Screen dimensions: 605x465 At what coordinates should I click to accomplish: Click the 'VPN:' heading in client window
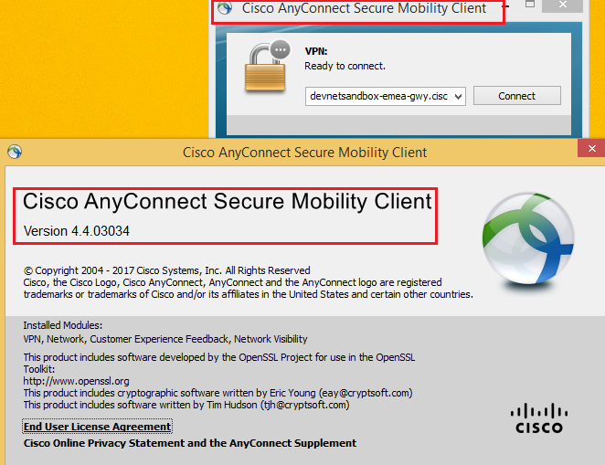[316, 51]
